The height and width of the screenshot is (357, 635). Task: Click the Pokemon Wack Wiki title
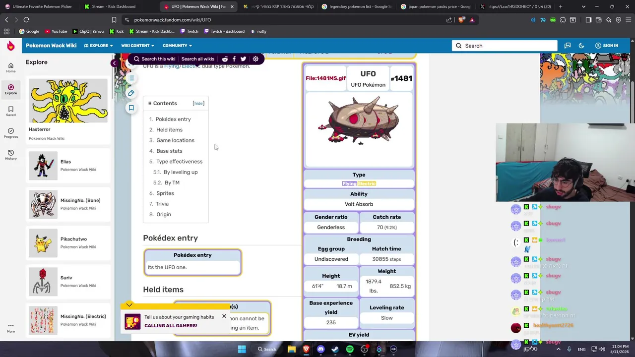pyautogui.click(x=51, y=46)
